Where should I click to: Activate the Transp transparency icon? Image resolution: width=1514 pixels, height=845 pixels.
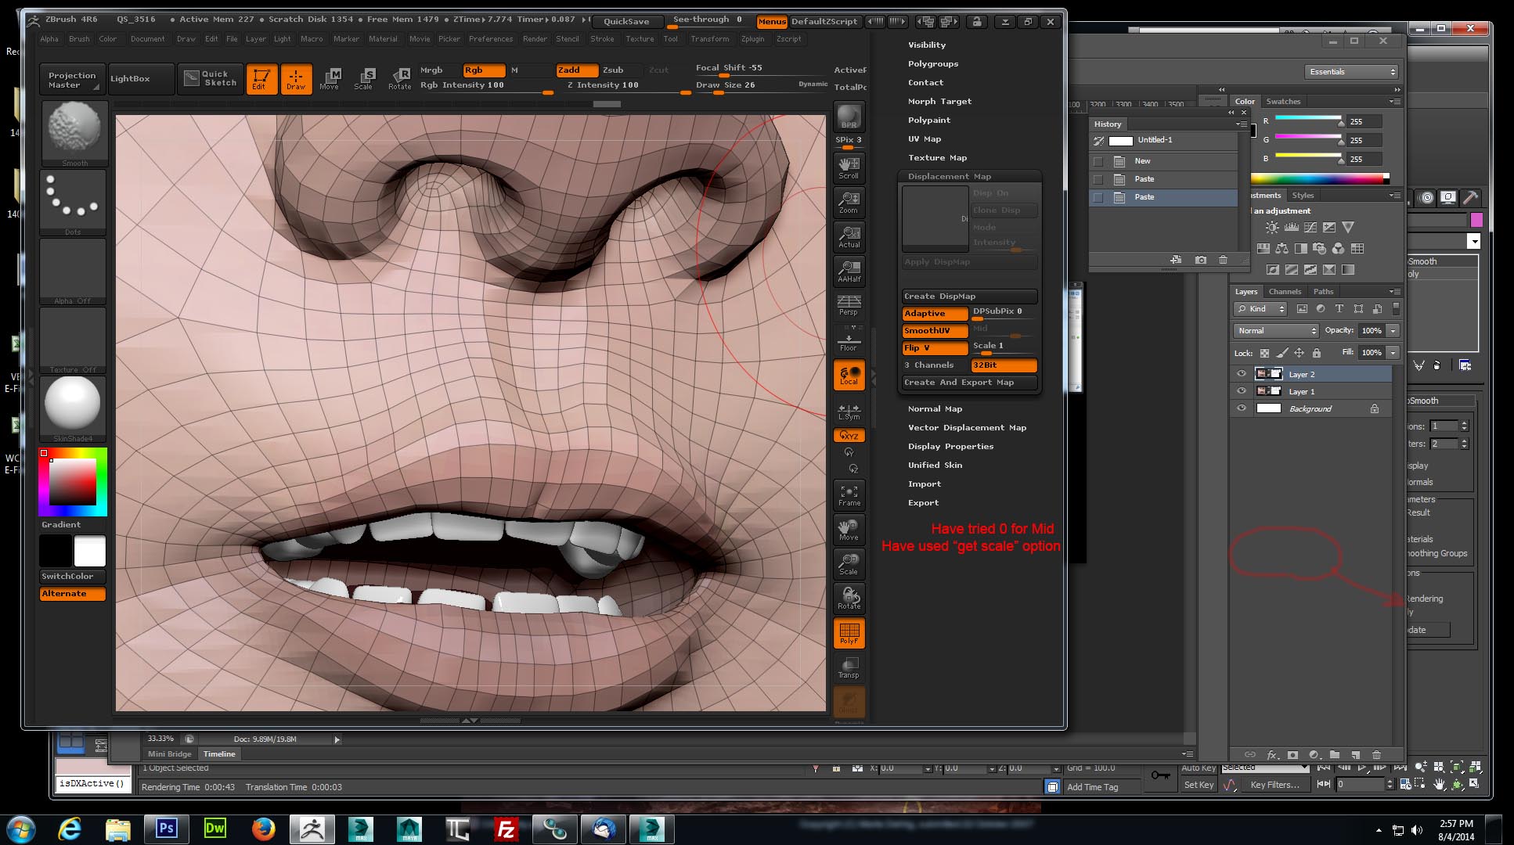(x=849, y=667)
